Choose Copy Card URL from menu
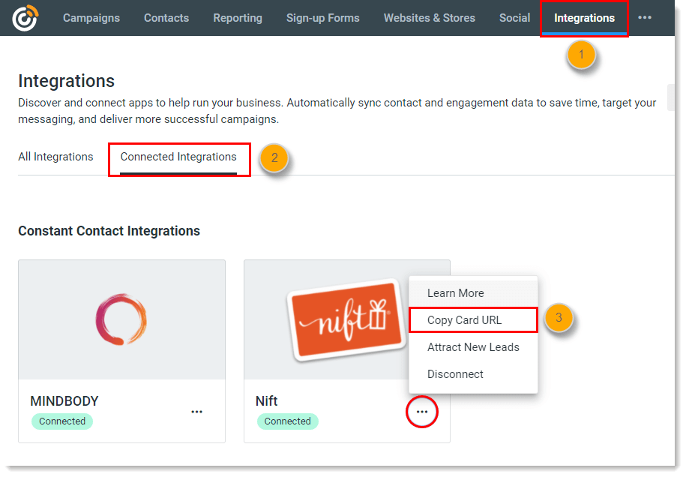The width and height of the screenshot is (686, 477). tap(473, 320)
